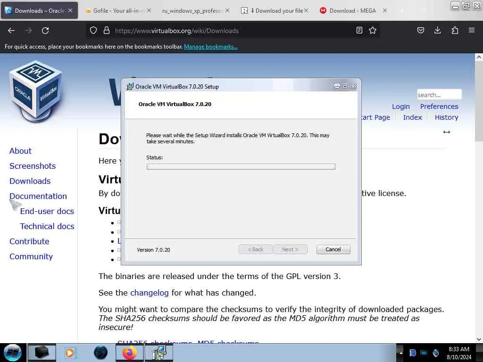Open the Downloads sidebar link
Image resolution: width=483 pixels, height=362 pixels.
[x=30, y=181]
